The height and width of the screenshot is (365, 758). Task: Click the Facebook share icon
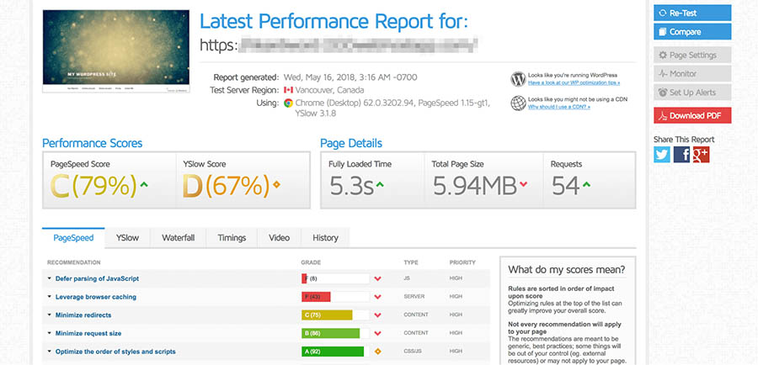(x=681, y=154)
